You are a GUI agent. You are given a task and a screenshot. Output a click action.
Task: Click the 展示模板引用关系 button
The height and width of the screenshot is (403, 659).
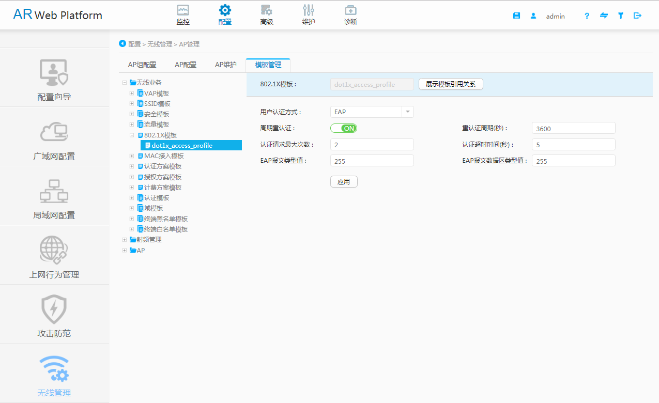450,84
